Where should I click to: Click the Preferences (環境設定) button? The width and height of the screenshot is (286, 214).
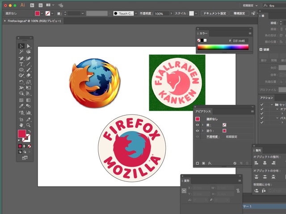click(239, 13)
